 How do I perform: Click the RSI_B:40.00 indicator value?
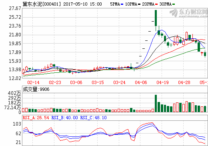[x=65, y=118]
